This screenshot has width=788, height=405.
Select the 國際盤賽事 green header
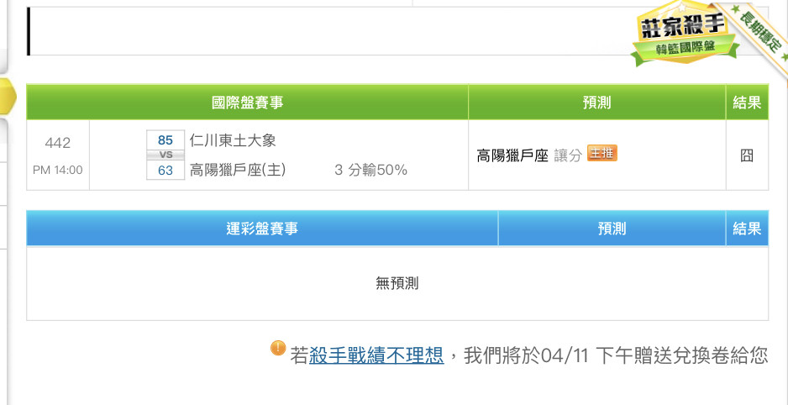pos(247,103)
